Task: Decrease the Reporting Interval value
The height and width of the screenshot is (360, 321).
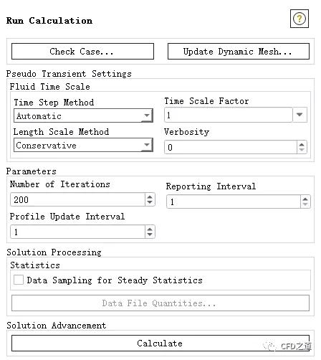Action: click(305, 204)
